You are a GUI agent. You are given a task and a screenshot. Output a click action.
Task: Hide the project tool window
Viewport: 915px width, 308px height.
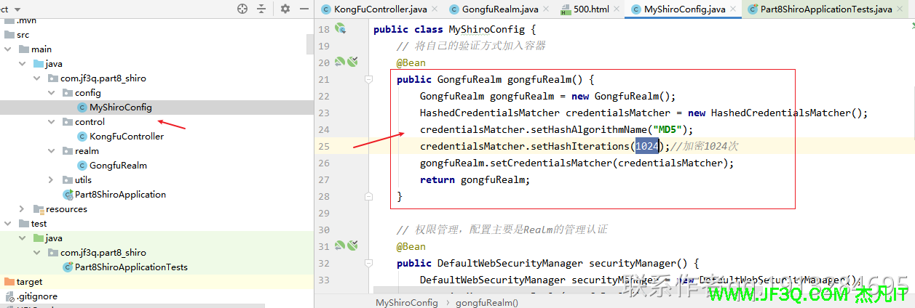pos(302,9)
